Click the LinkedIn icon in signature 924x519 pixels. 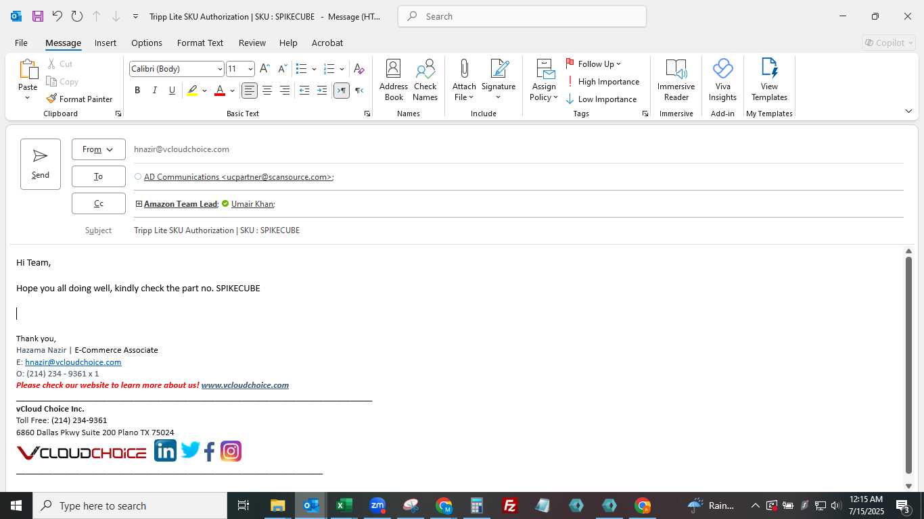pyautogui.click(x=165, y=451)
